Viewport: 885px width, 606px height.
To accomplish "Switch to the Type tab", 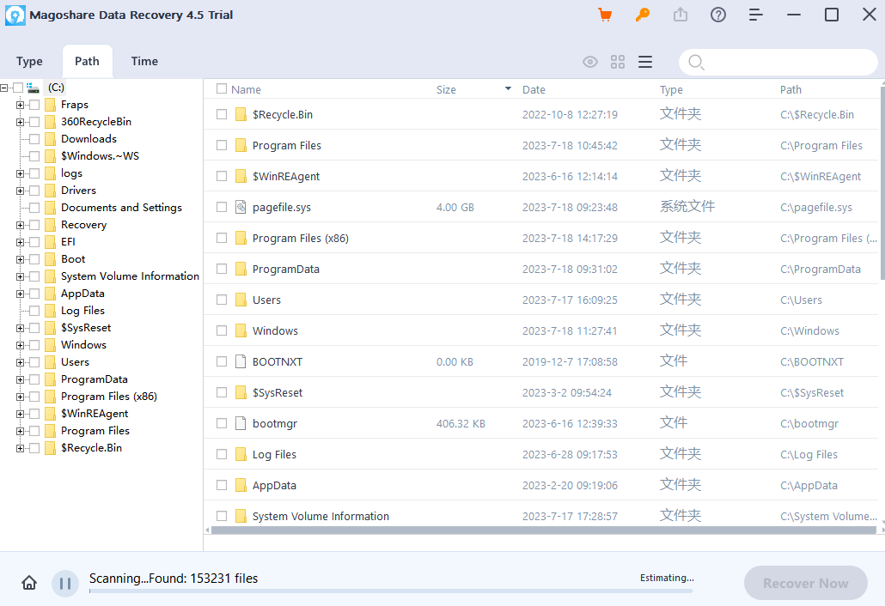I will (x=29, y=61).
